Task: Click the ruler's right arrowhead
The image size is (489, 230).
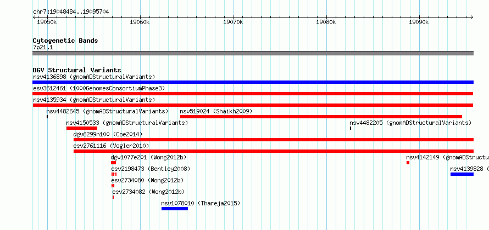Action: [x=472, y=17]
